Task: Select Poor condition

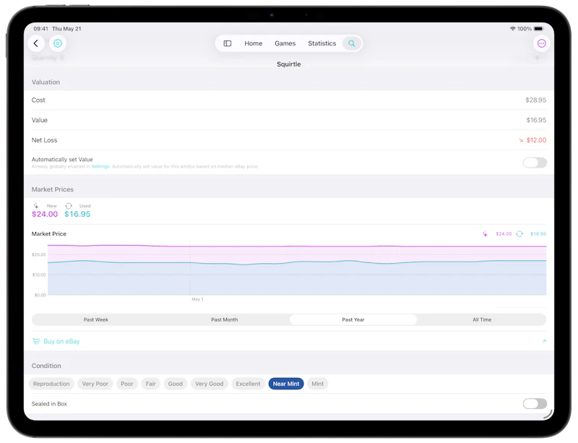Action: tap(127, 384)
